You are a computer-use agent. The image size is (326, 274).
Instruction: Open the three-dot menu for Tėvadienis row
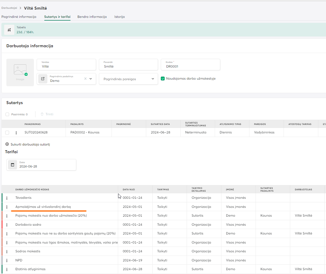[7, 198]
